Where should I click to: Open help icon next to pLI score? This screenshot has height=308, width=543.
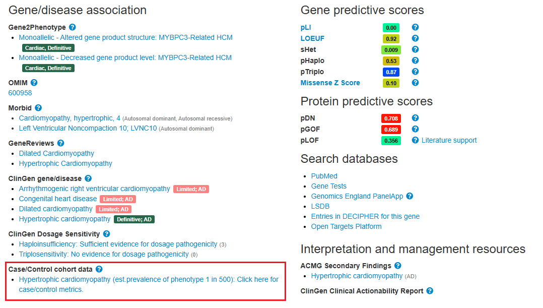(x=415, y=27)
